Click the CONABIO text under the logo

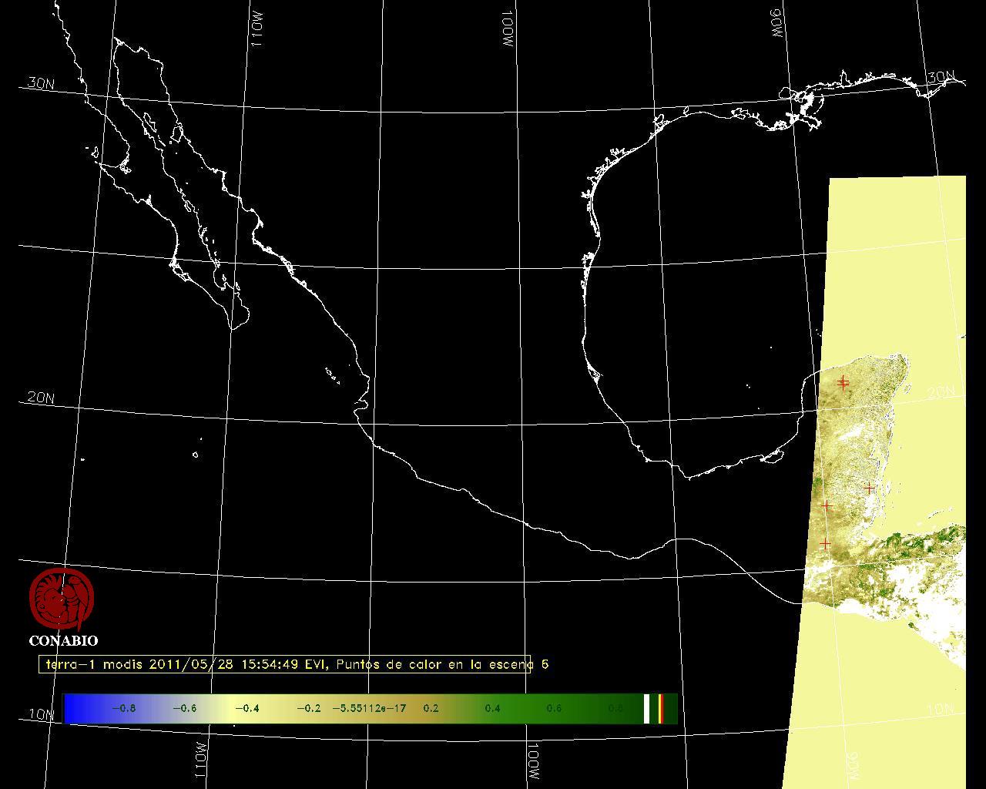(63, 641)
